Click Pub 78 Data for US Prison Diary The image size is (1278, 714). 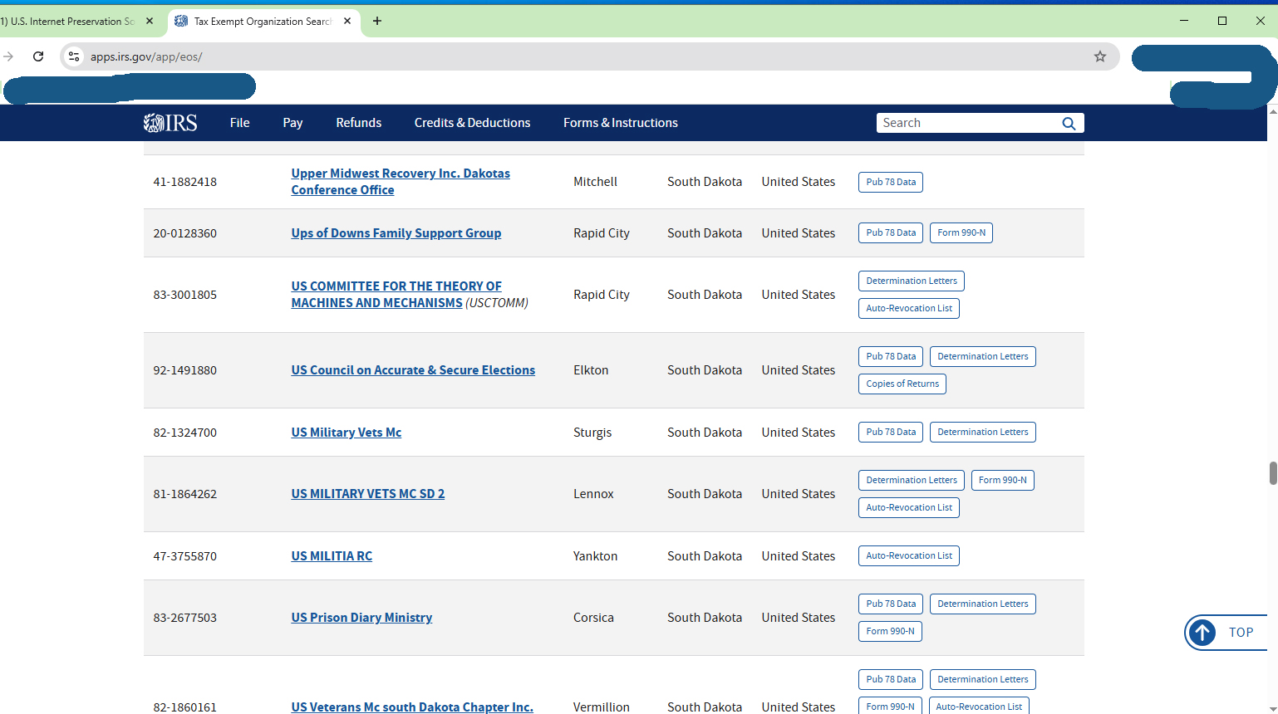[891, 604]
